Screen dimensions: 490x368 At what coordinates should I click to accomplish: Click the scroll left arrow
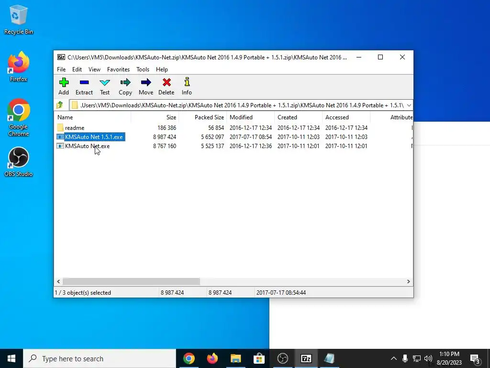[58, 281]
